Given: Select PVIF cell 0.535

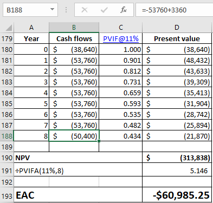Looking at the screenshot, I should pos(121,114).
